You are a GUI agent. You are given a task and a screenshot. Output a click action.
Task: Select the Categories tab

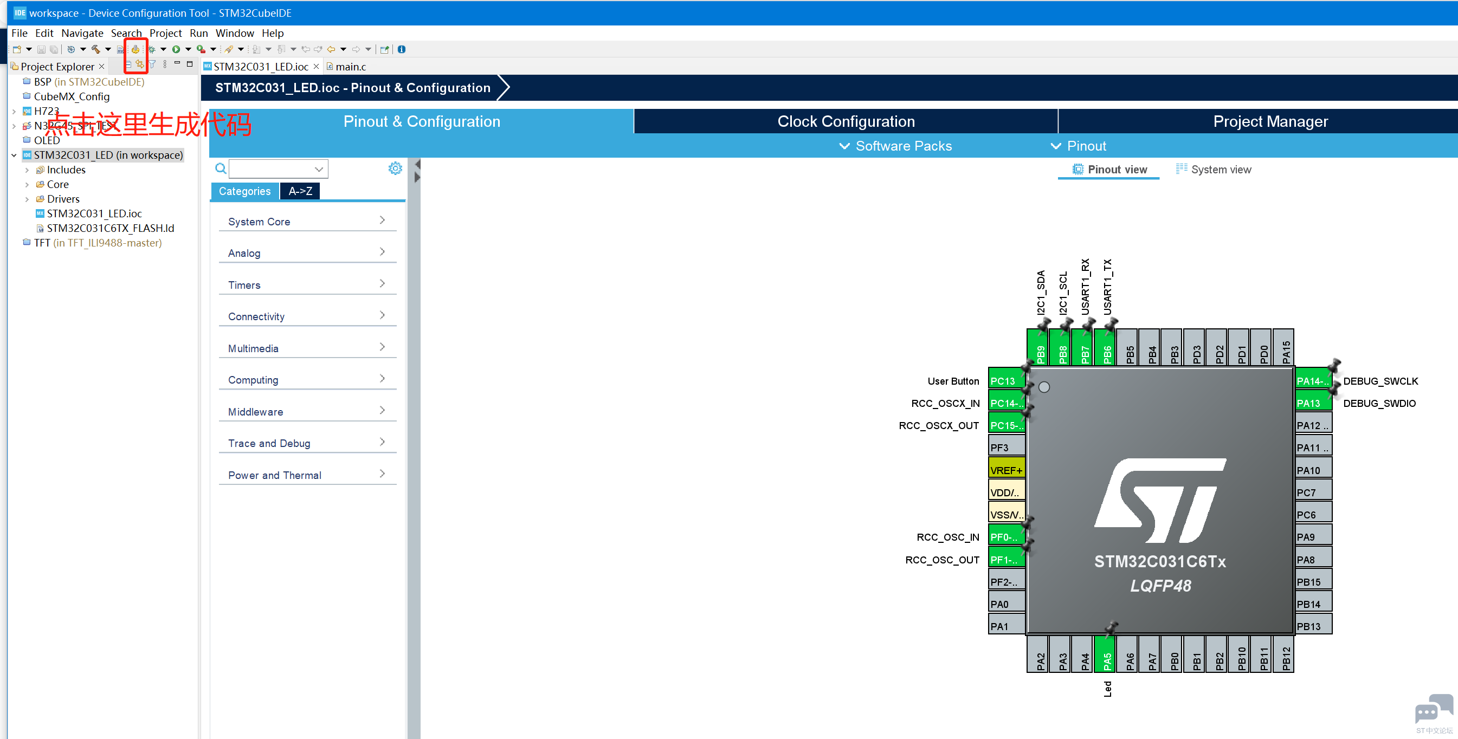click(x=244, y=191)
